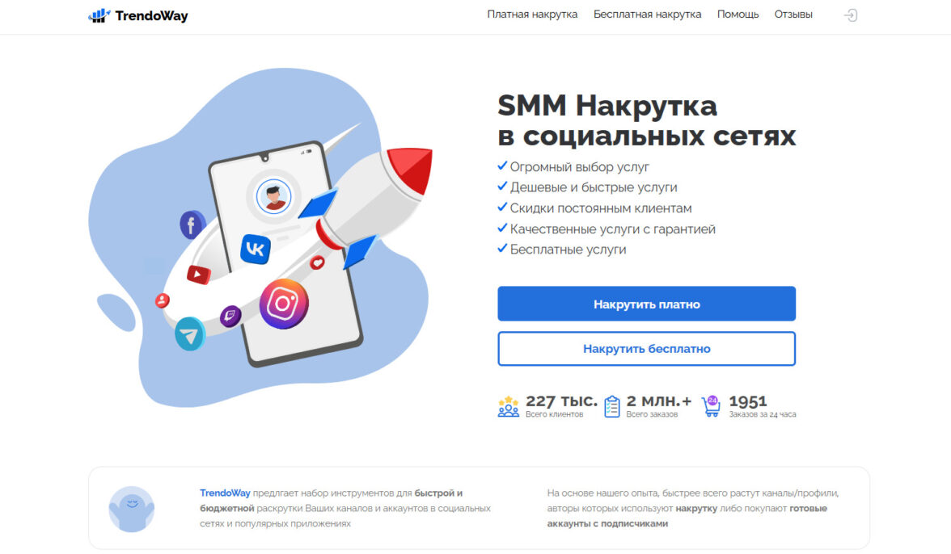Click the clients group icon with stars

pyautogui.click(x=508, y=406)
